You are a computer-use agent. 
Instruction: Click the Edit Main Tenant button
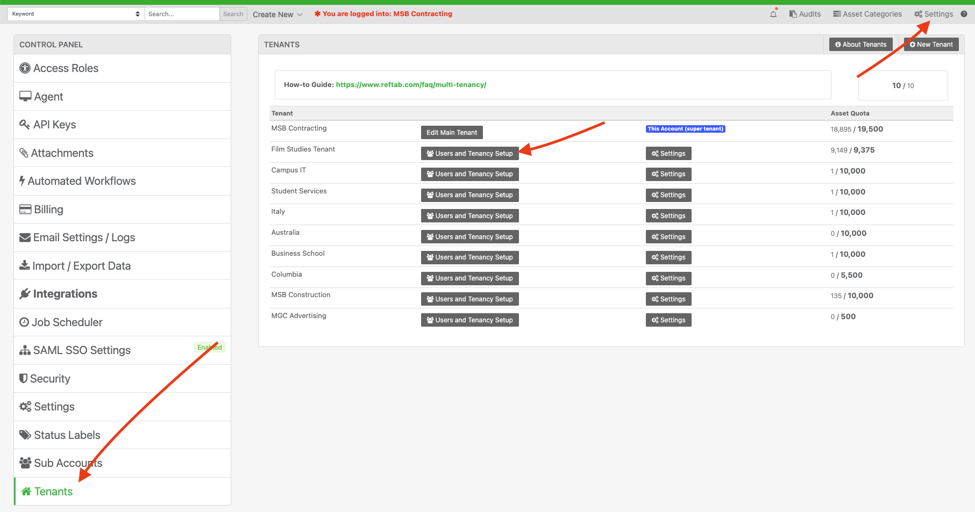tap(452, 133)
